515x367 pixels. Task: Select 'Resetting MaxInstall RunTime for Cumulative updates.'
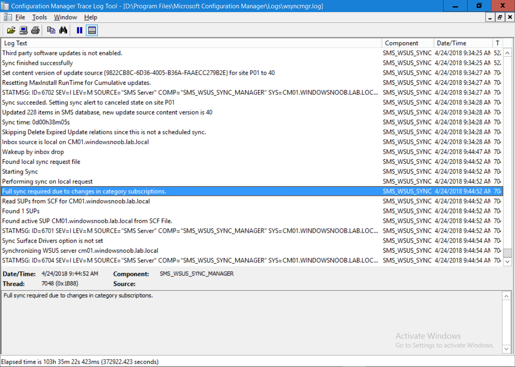click(x=252, y=83)
